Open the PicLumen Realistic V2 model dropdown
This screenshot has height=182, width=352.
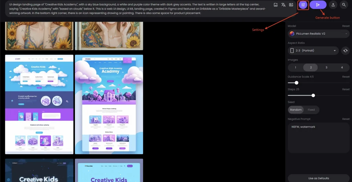coord(318,34)
